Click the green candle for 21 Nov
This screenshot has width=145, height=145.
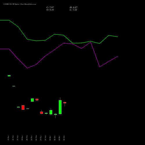click(32, 100)
